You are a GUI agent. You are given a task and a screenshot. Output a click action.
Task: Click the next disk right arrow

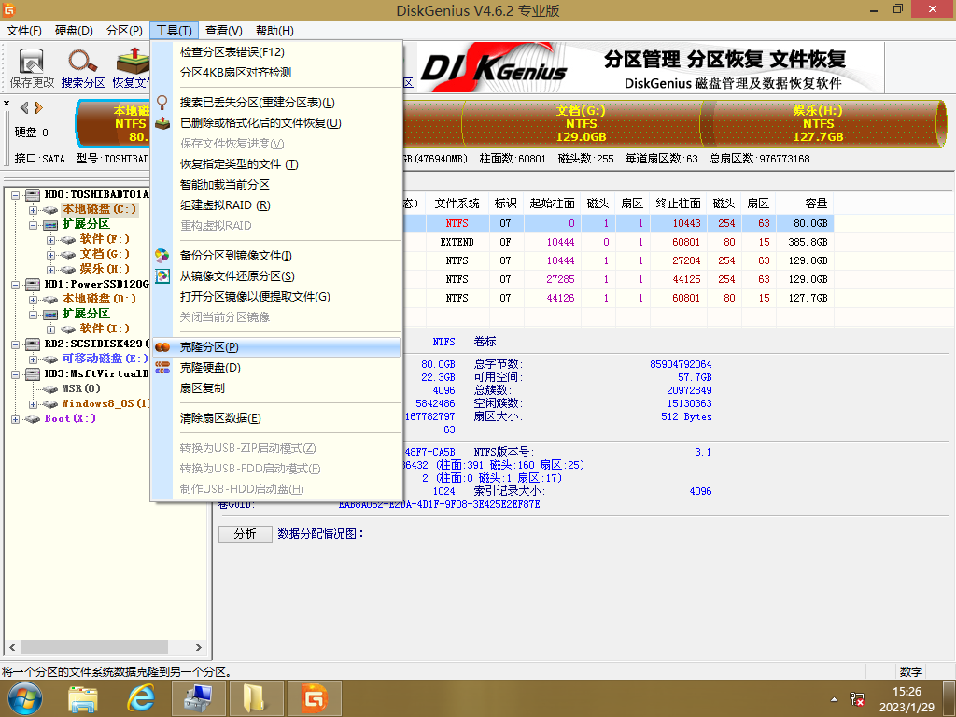39,108
